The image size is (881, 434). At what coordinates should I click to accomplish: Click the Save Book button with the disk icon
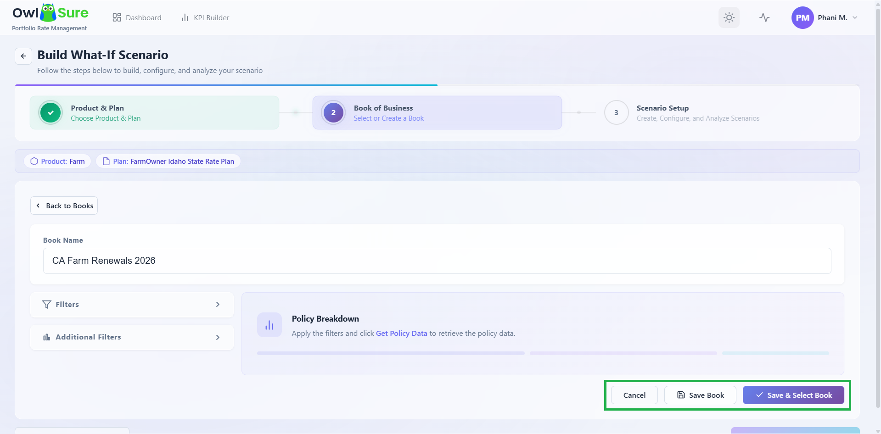(x=700, y=395)
